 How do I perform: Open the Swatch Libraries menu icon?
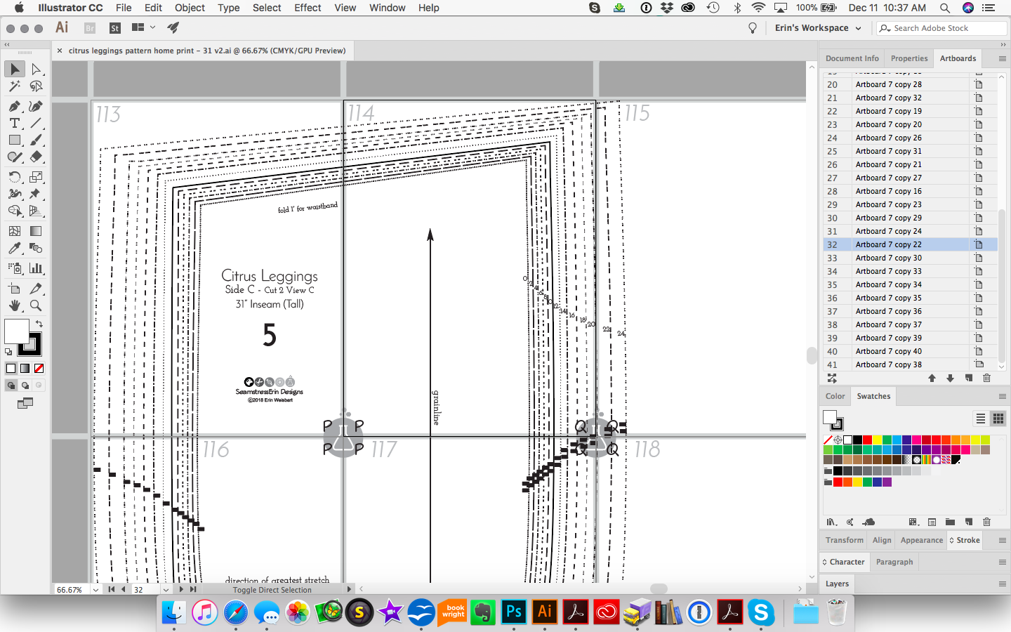[832, 522]
